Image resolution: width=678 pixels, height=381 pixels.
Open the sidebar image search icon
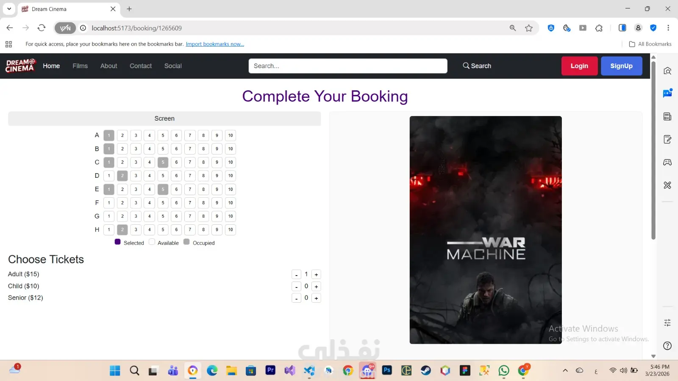[667, 71]
